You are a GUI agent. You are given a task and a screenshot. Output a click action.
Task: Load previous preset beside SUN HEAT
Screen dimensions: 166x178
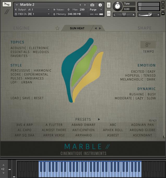click(96, 28)
